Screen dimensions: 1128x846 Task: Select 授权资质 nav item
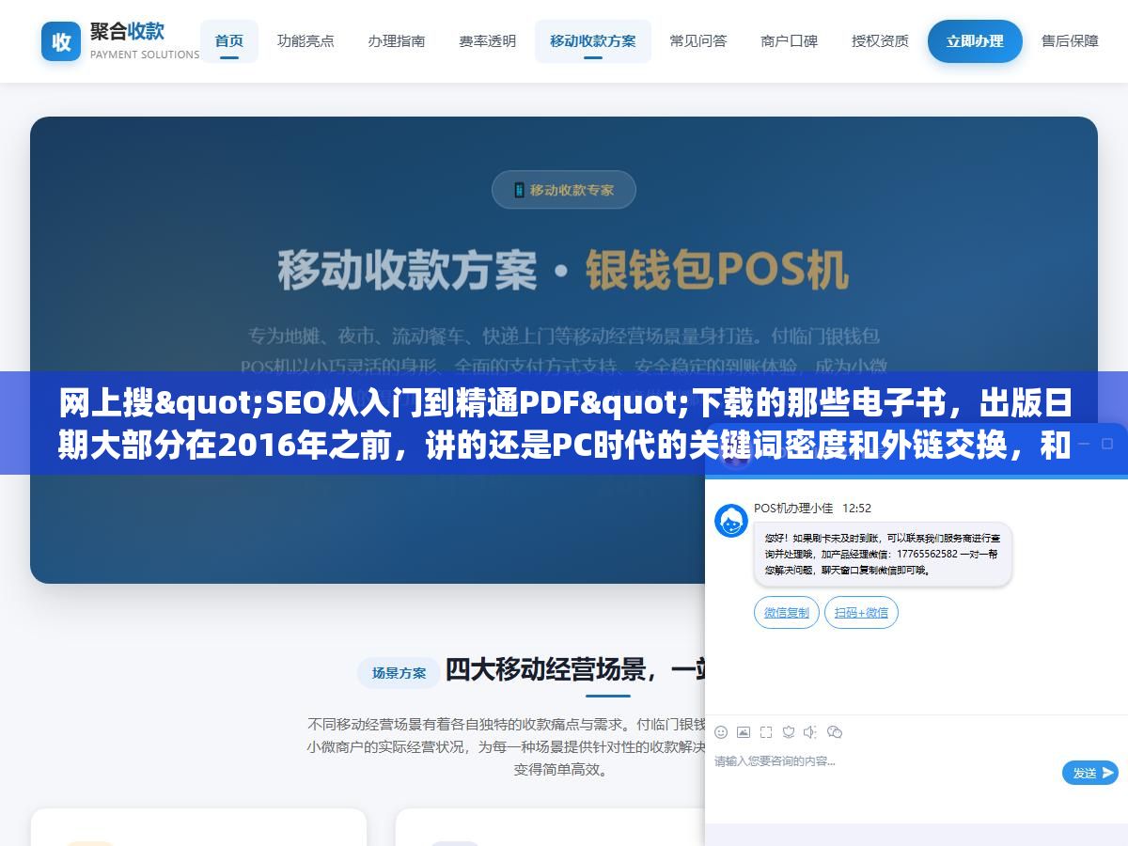[880, 41]
